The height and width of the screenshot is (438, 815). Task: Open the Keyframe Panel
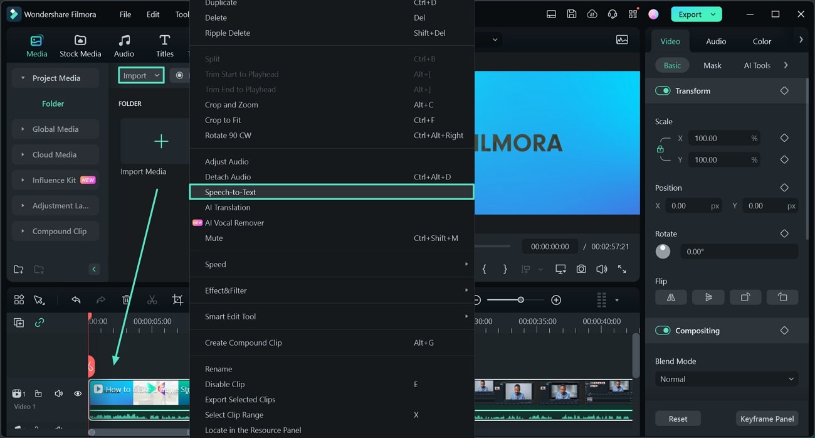coord(767,419)
